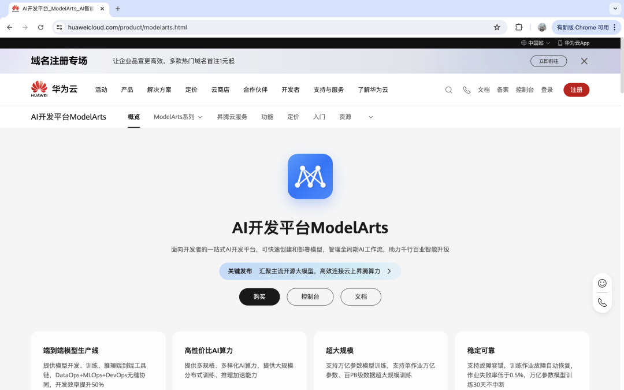Open the smiley feedback icon on the right

tap(602, 283)
